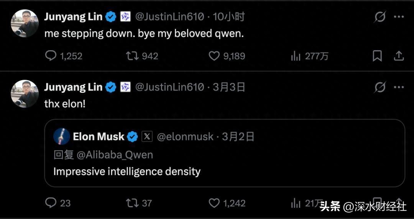Image resolution: width=414 pixels, height=219 pixels.
Task: Open the 3月3日 timestamp link
Action: pos(229,87)
